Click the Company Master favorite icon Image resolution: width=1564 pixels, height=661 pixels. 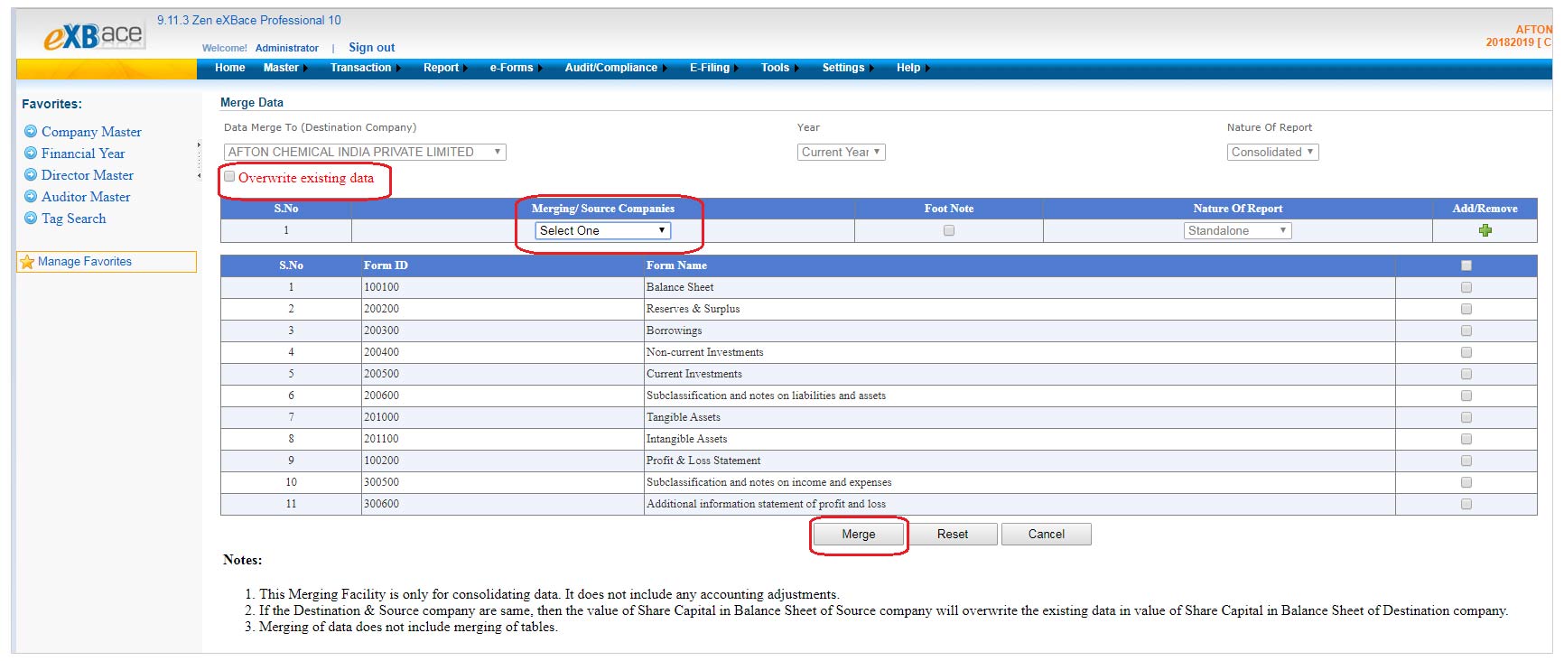click(31, 132)
